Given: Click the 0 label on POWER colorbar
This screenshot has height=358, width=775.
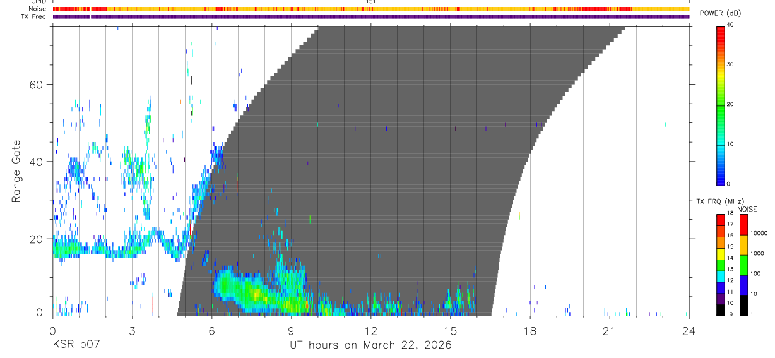Looking at the screenshot, I should coord(729,184).
